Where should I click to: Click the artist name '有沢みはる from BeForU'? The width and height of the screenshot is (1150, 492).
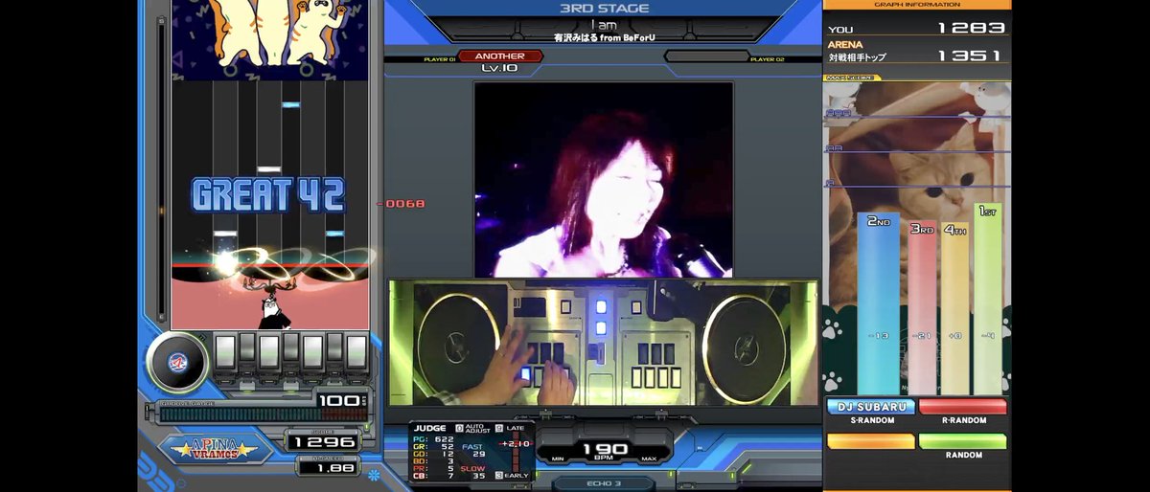click(604, 38)
